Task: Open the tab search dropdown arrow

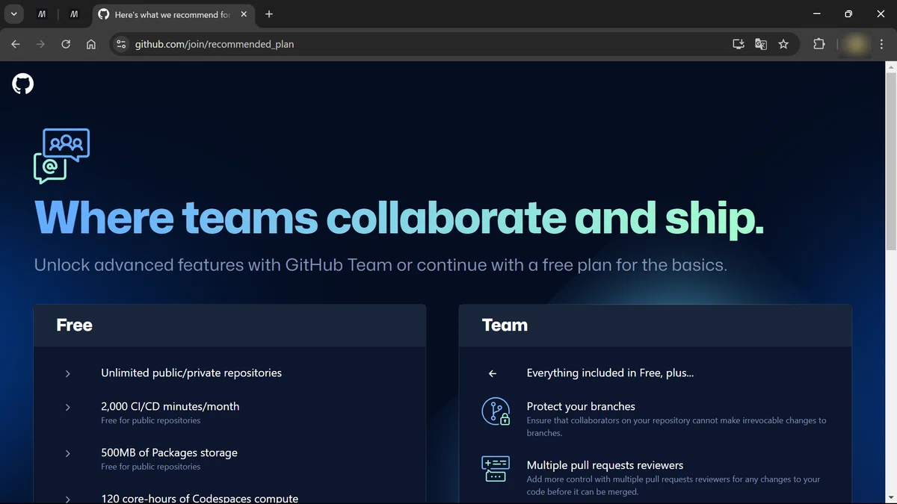Action: point(13,14)
